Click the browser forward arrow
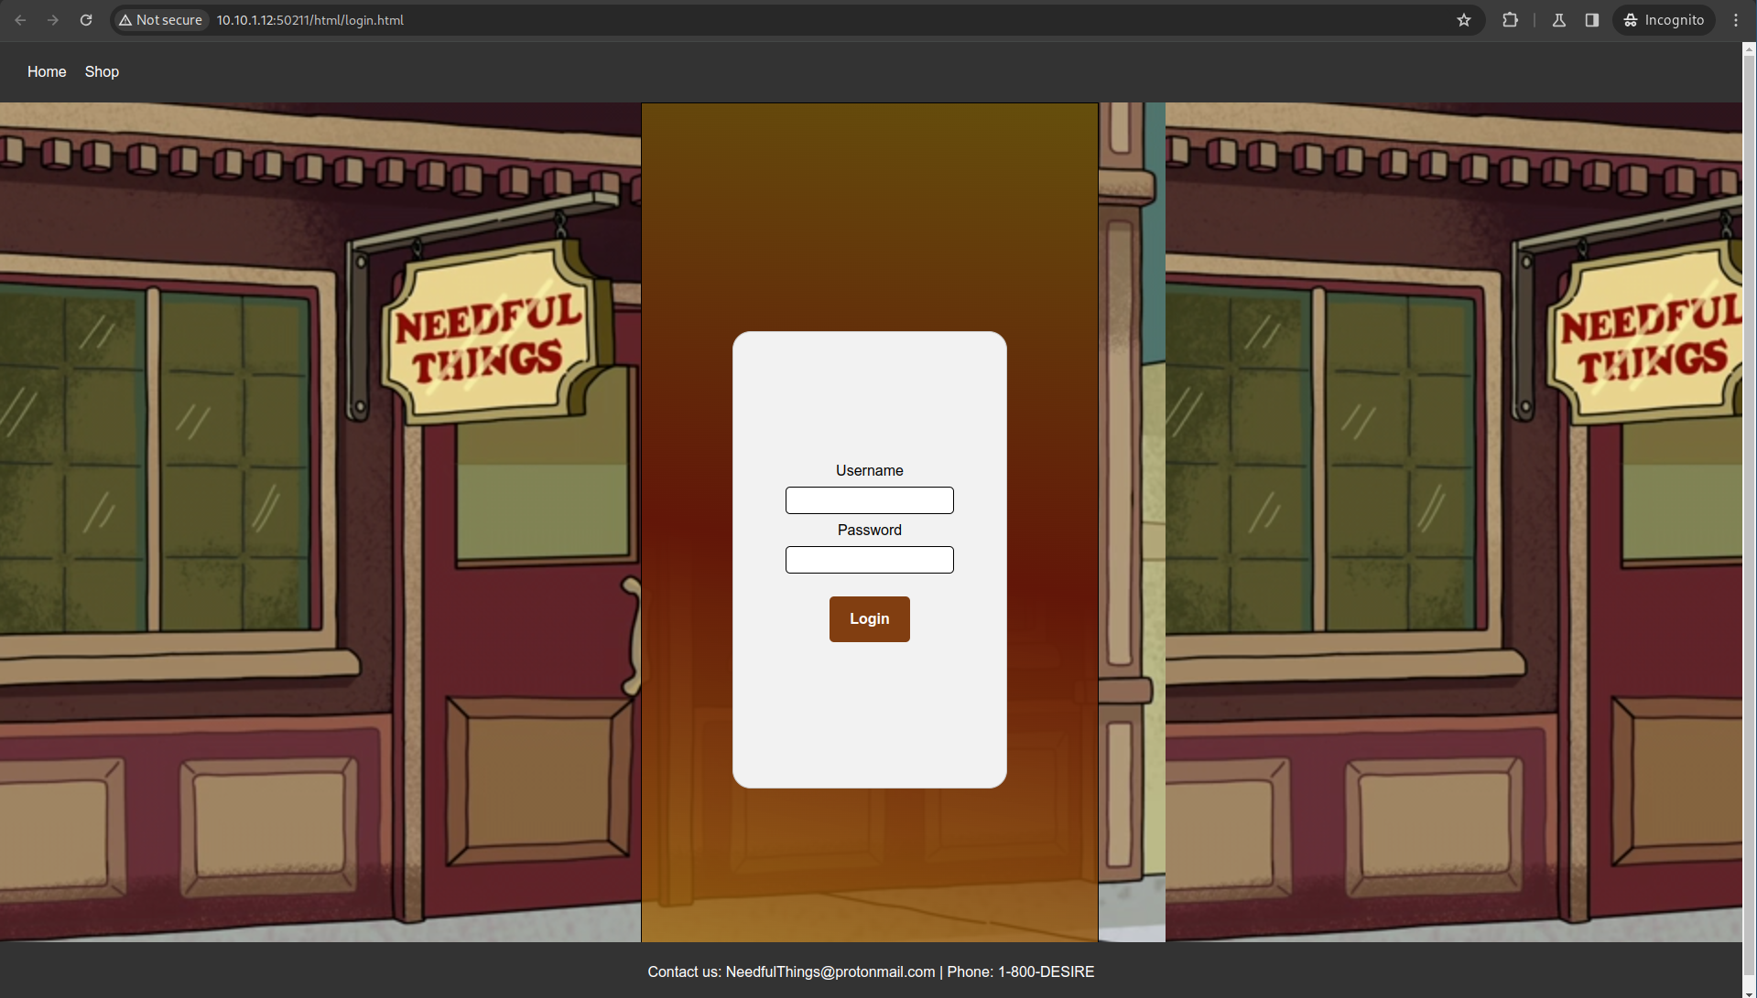Viewport: 1757px width, 998px height. pos(53,20)
